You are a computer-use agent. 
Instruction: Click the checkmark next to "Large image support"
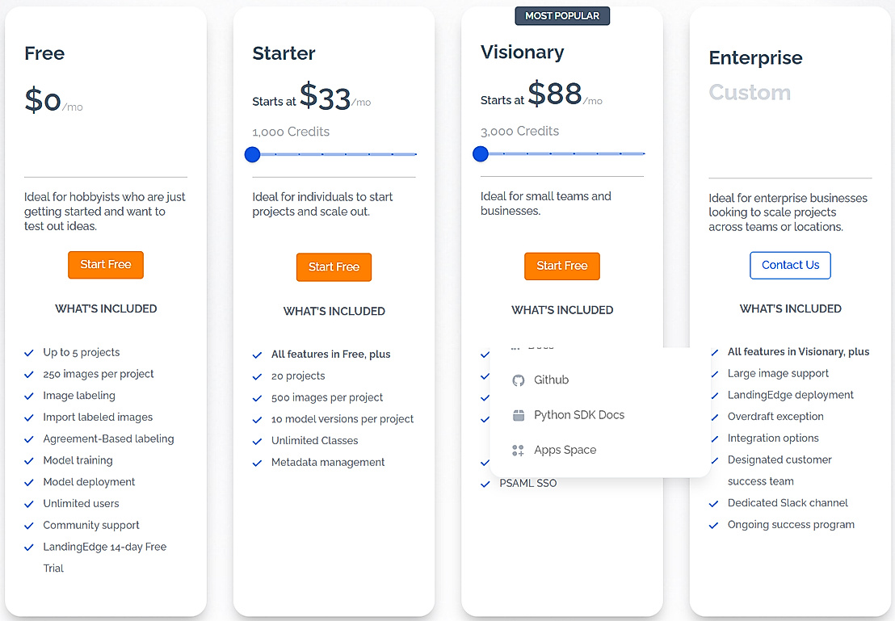coord(713,374)
